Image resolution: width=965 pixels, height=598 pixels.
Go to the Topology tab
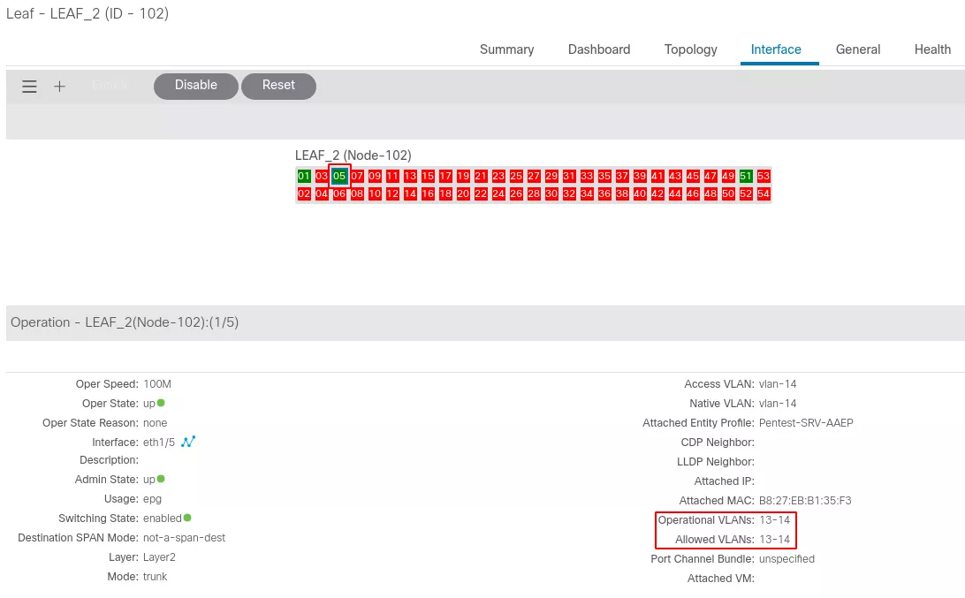pos(690,49)
